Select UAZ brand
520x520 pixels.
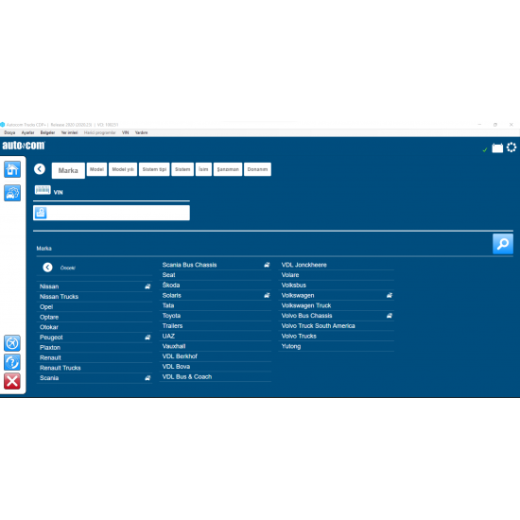pyautogui.click(x=216, y=336)
